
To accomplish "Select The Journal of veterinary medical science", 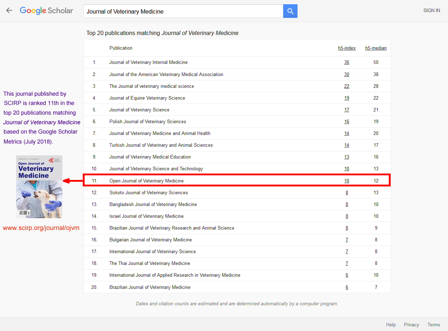I will coord(152,86).
